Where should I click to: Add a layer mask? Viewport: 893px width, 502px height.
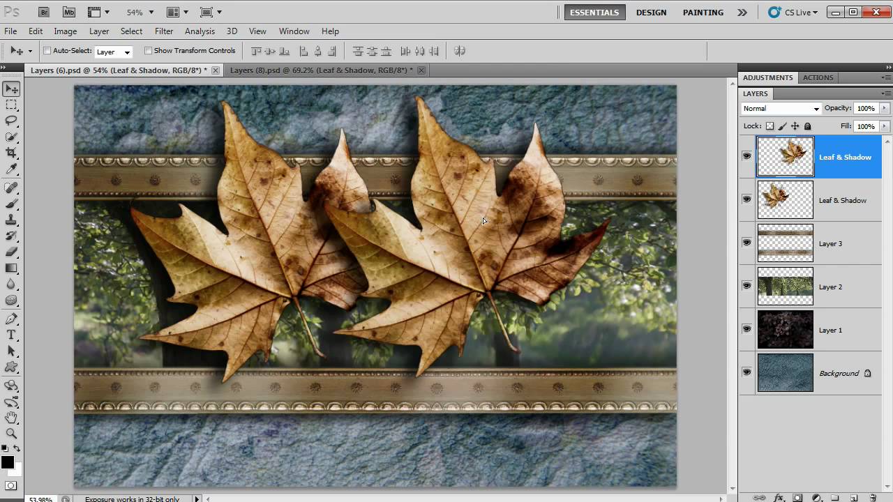pos(798,498)
